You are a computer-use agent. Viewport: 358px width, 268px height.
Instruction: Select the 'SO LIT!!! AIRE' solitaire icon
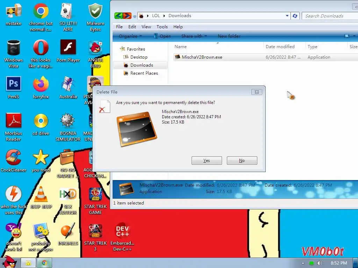[x=68, y=17]
